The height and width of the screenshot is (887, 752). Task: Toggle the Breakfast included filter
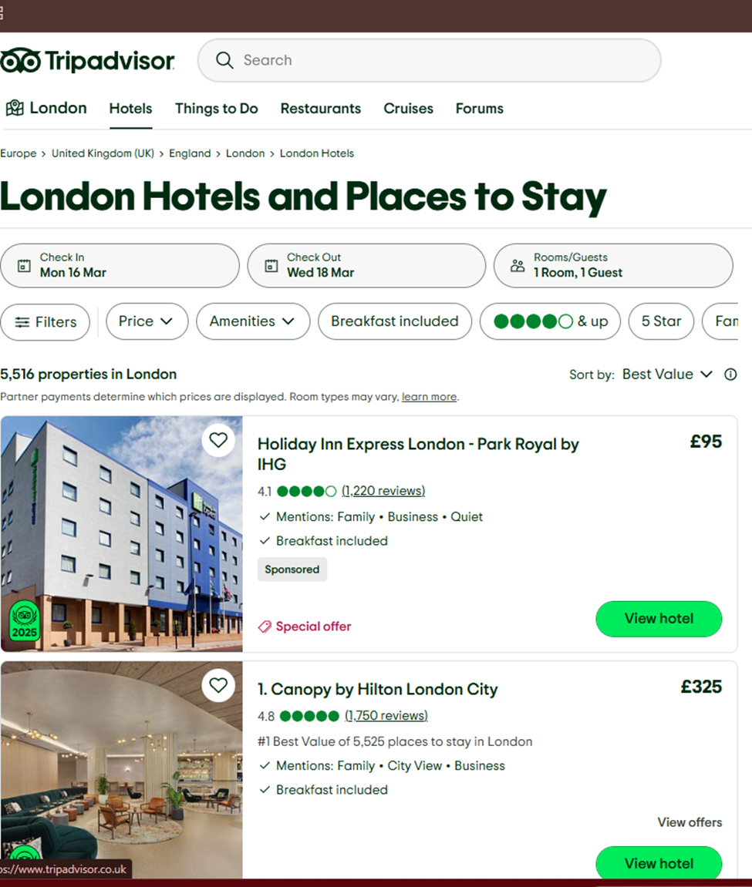(394, 321)
